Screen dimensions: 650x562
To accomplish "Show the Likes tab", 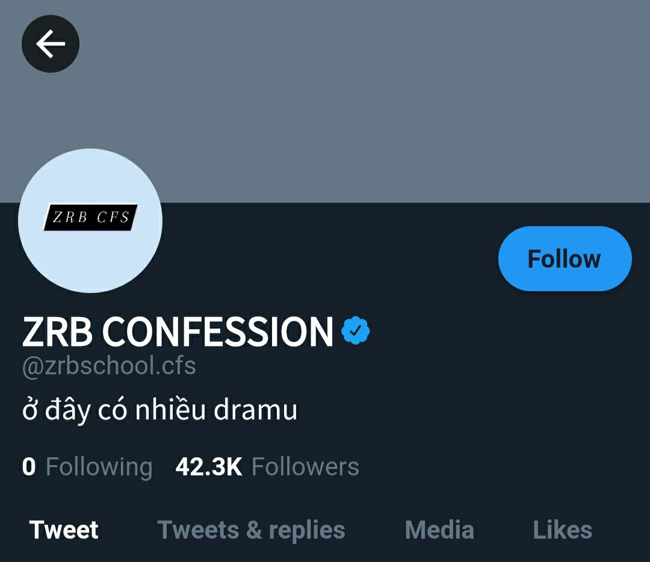I will (562, 530).
